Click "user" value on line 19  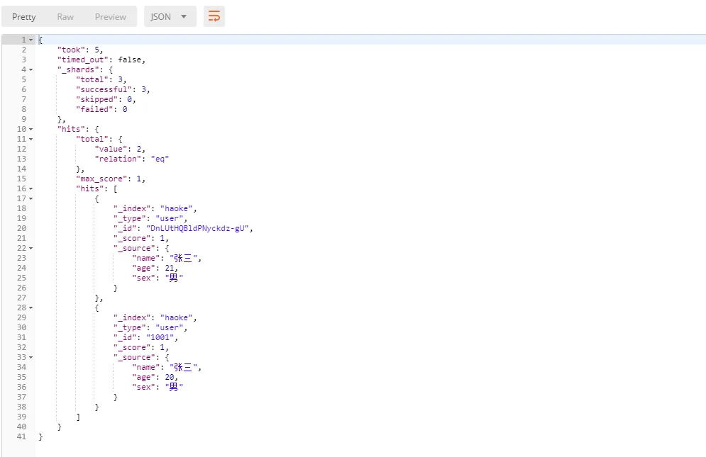click(x=170, y=218)
